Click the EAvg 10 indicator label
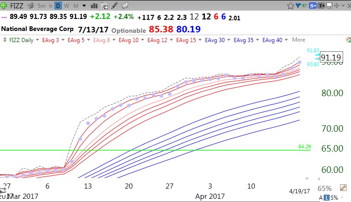 128,40
